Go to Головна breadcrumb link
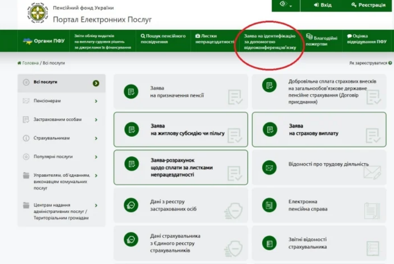 (x=30, y=63)
